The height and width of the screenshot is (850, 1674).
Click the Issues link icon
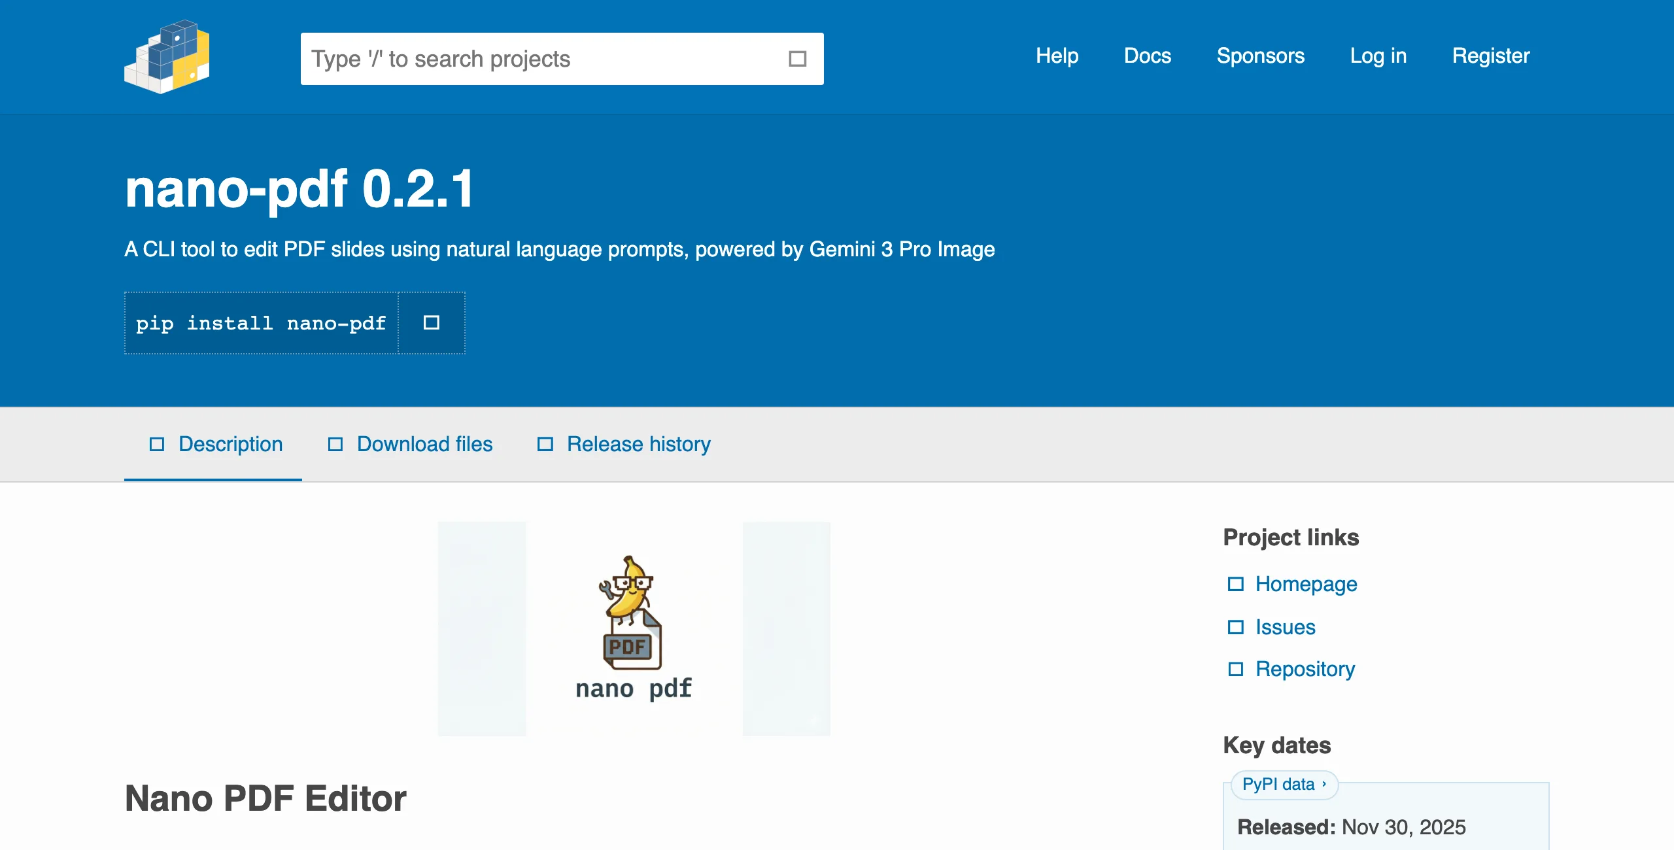(1235, 627)
